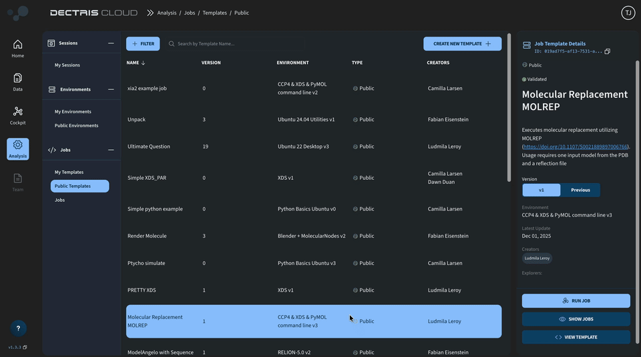The image size is (641, 357).
Task: Switch to Previous version
Action: pyautogui.click(x=580, y=190)
